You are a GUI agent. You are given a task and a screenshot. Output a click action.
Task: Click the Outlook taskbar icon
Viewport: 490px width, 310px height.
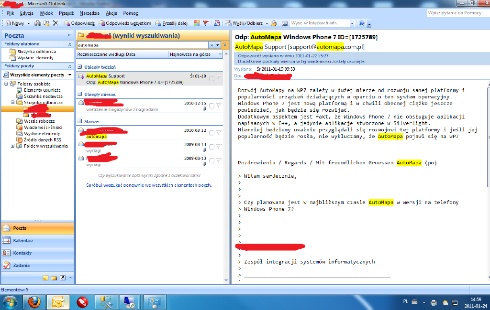pyautogui.click(x=58, y=302)
